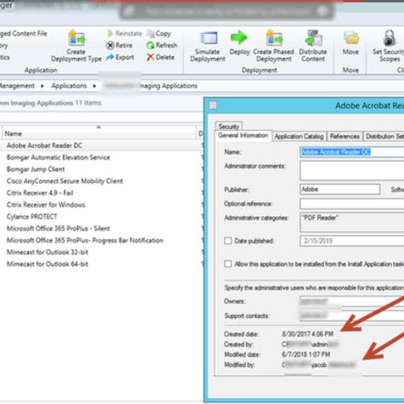
Task: Open the Distribution Settings tab
Action: click(x=384, y=137)
